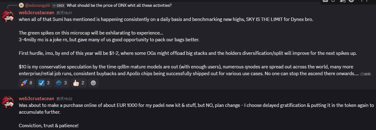
Task: Toggle the rocket emoji reaction
Action: click(x=27, y=83)
